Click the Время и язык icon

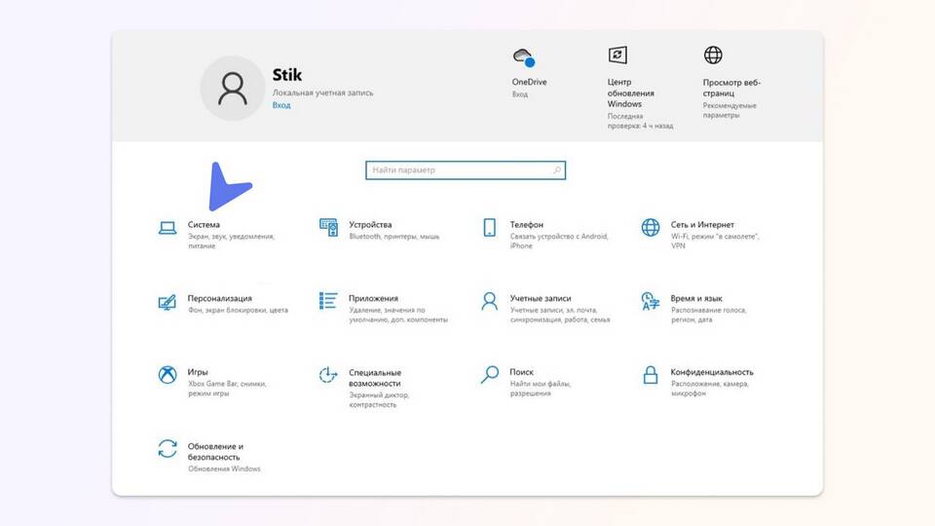coord(651,301)
